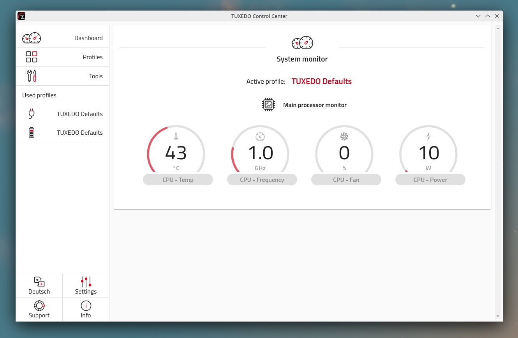Click the fan icon in fan gauge
Image resolution: width=518 pixels, height=338 pixels.
344,137
